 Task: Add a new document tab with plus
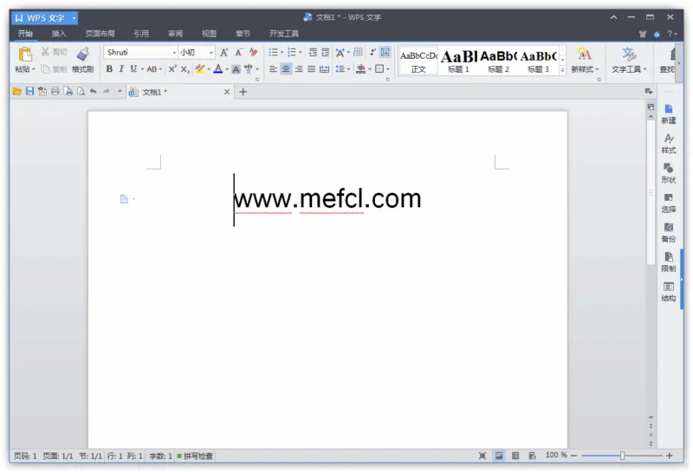[243, 92]
